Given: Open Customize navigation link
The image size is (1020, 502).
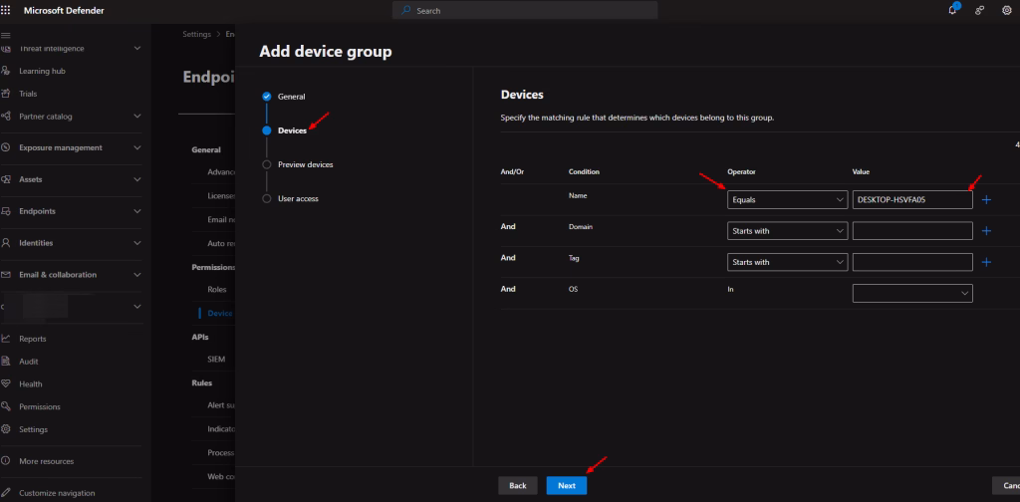Looking at the screenshot, I should pos(57,493).
